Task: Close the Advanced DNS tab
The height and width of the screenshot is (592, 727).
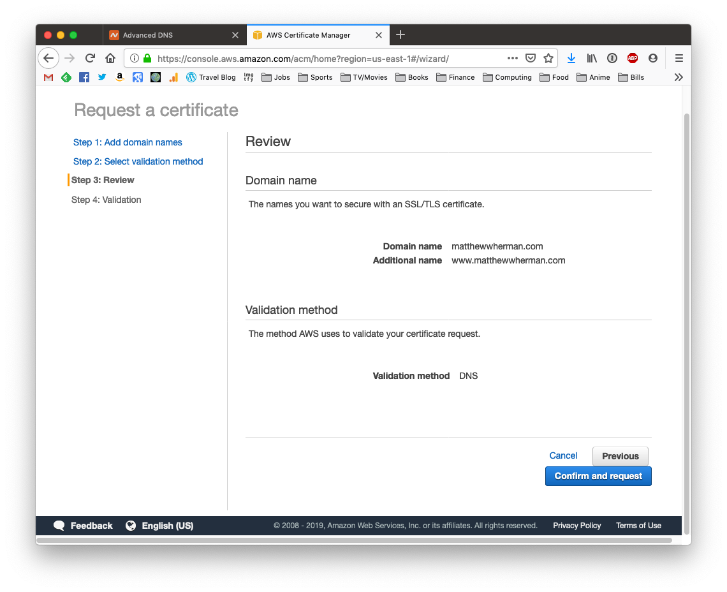Action: (x=235, y=35)
